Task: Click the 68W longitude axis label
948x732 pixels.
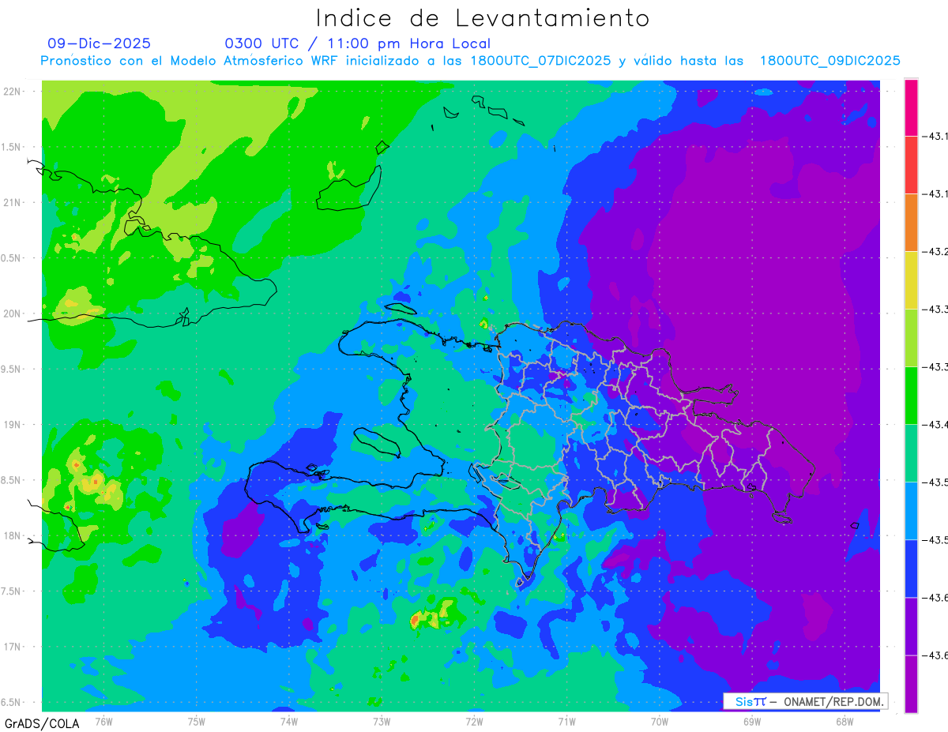Action: pyautogui.click(x=845, y=722)
